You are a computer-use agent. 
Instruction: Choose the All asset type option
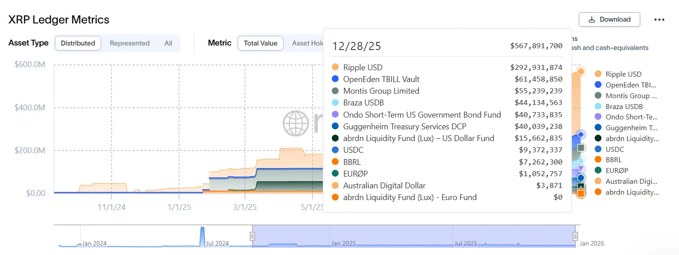pyautogui.click(x=168, y=43)
